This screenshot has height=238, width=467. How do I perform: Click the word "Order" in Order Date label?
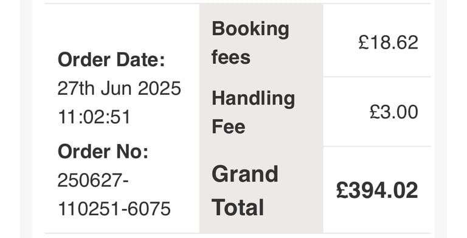(x=84, y=59)
